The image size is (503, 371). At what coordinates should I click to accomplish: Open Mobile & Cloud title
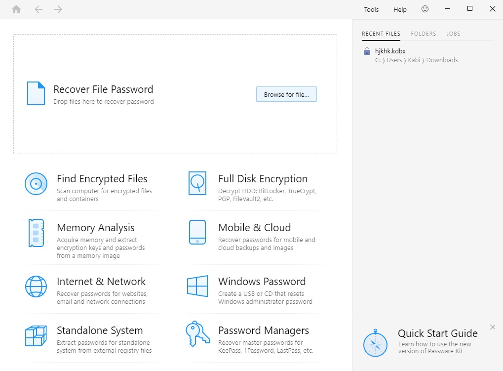(x=254, y=228)
